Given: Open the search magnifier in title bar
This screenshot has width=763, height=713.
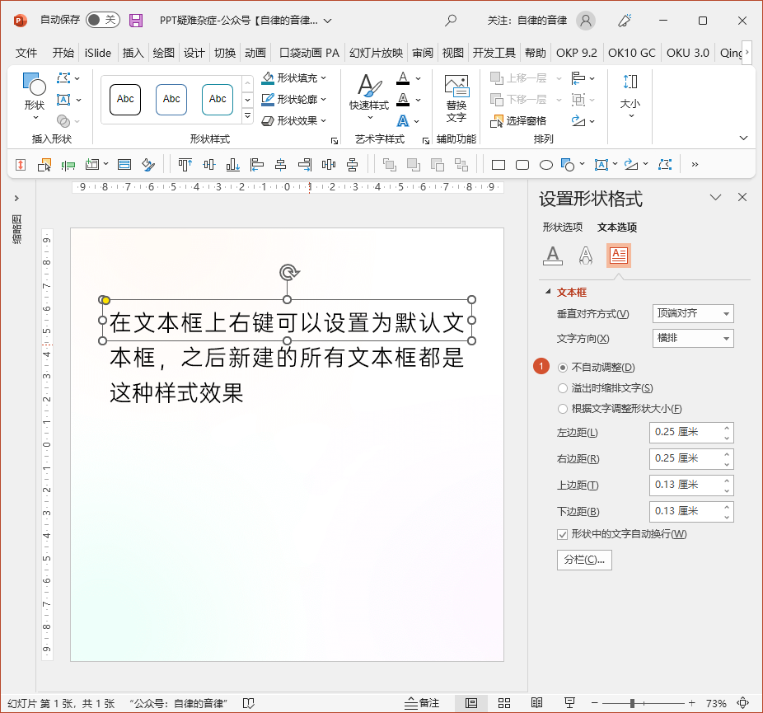Looking at the screenshot, I should coord(451,21).
